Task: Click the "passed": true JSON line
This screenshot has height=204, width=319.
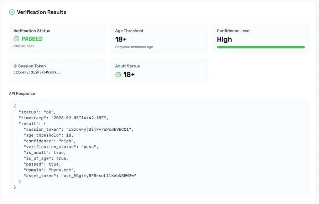Action: pyautogui.click(x=42, y=164)
